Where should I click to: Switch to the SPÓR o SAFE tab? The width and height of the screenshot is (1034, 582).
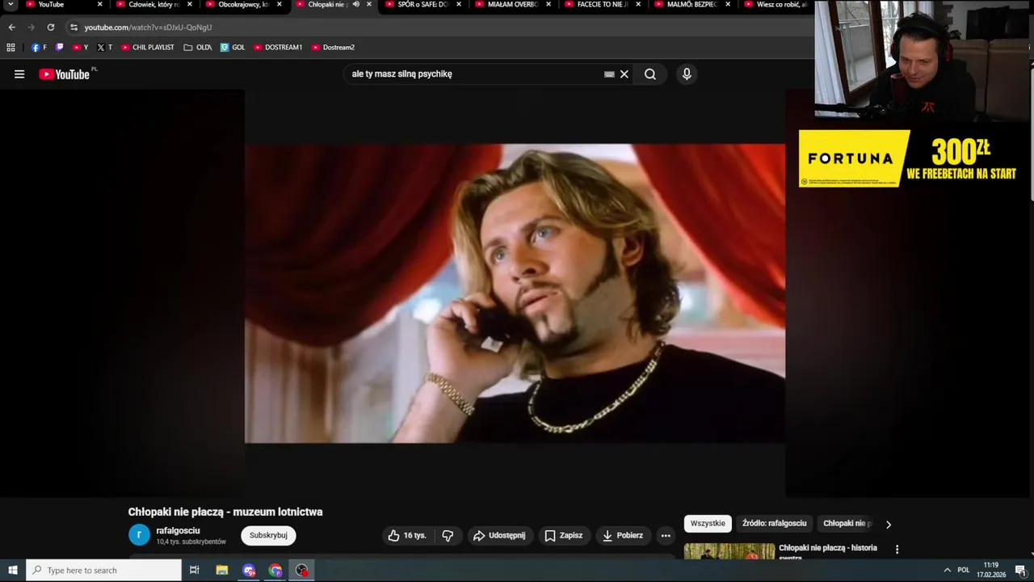pyautogui.click(x=423, y=4)
